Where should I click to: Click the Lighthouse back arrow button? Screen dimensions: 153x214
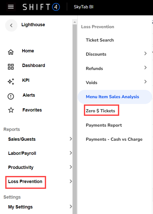tap(11, 25)
